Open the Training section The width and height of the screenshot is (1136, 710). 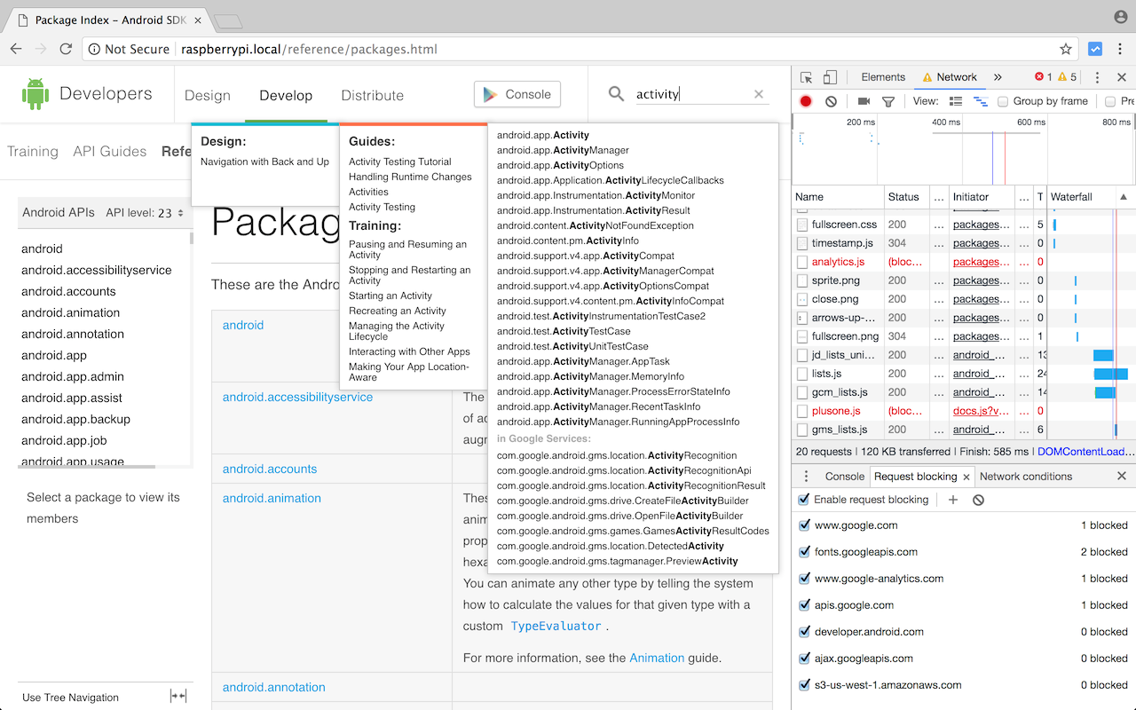(x=33, y=152)
